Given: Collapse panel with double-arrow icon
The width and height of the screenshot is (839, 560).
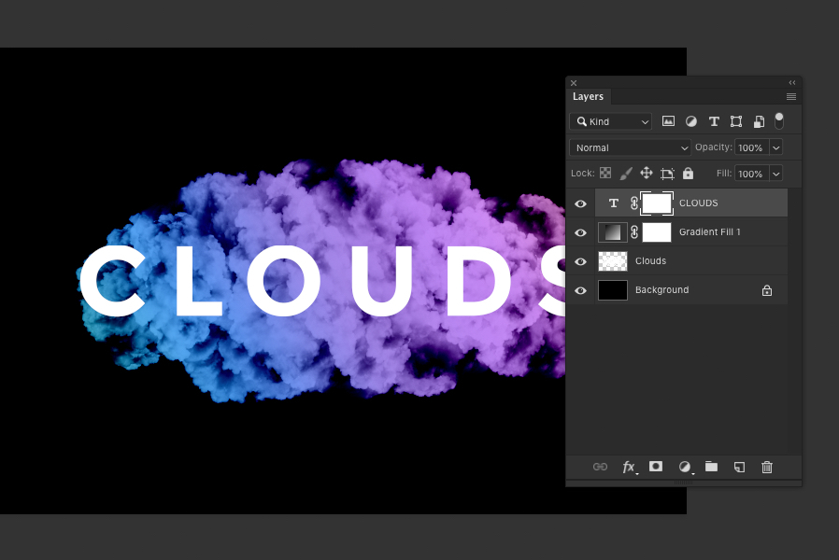Looking at the screenshot, I should pos(792,83).
